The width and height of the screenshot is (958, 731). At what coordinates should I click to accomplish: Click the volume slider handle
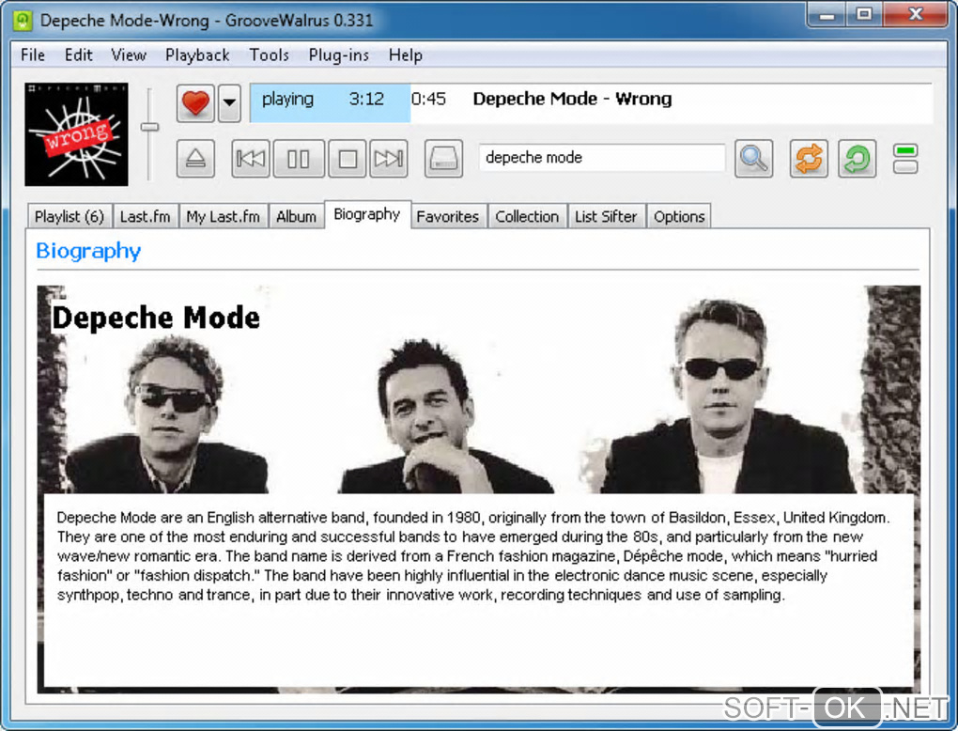tap(149, 127)
